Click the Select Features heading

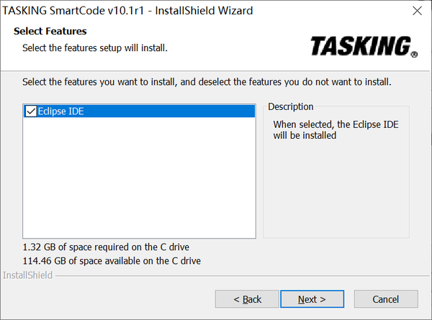click(x=50, y=32)
